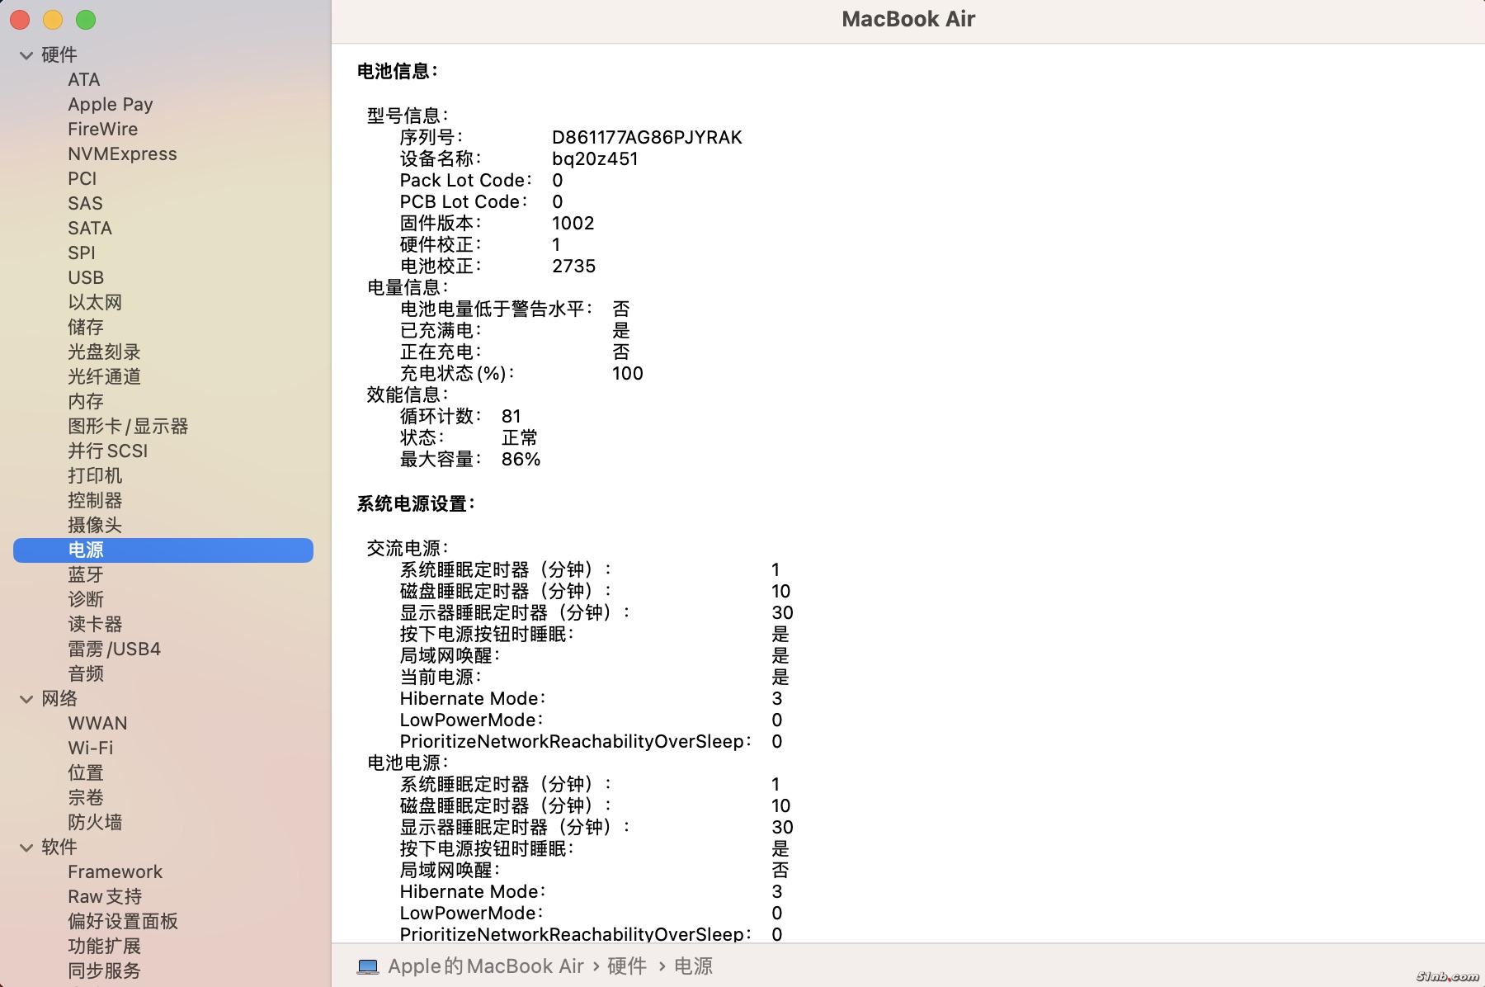1485x987 pixels.
Task: Open the Wi-Fi sidebar entry
Action: click(91, 748)
